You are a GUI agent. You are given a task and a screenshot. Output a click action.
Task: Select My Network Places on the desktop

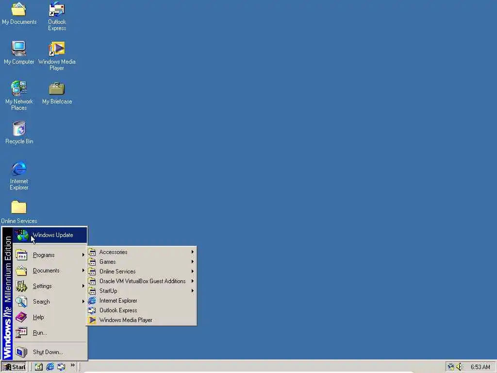click(x=19, y=96)
